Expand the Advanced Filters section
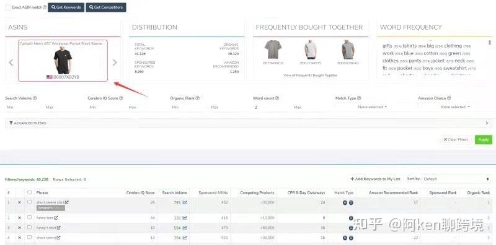Image resolution: width=496 pixels, height=245 pixels. pyautogui.click(x=249, y=123)
